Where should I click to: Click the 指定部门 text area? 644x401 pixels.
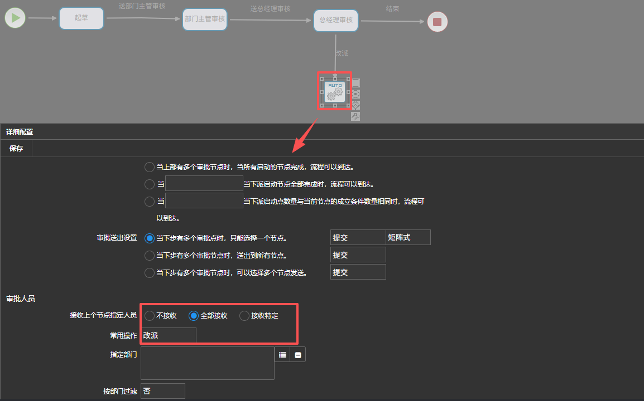208,363
